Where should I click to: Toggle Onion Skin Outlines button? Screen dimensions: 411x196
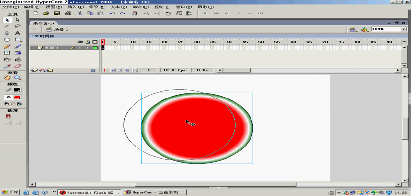(x=119, y=70)
